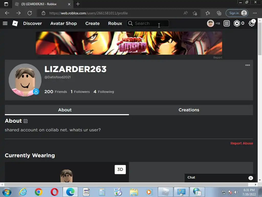Viewport: 262px width, 197px height.
Task: View the 4 Following list
Action: click(x=104, y=92)
